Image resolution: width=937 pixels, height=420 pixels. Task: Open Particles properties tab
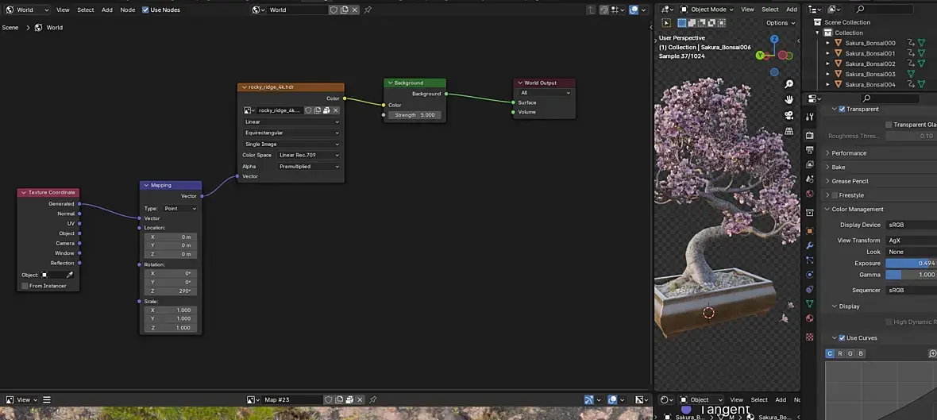810,260
